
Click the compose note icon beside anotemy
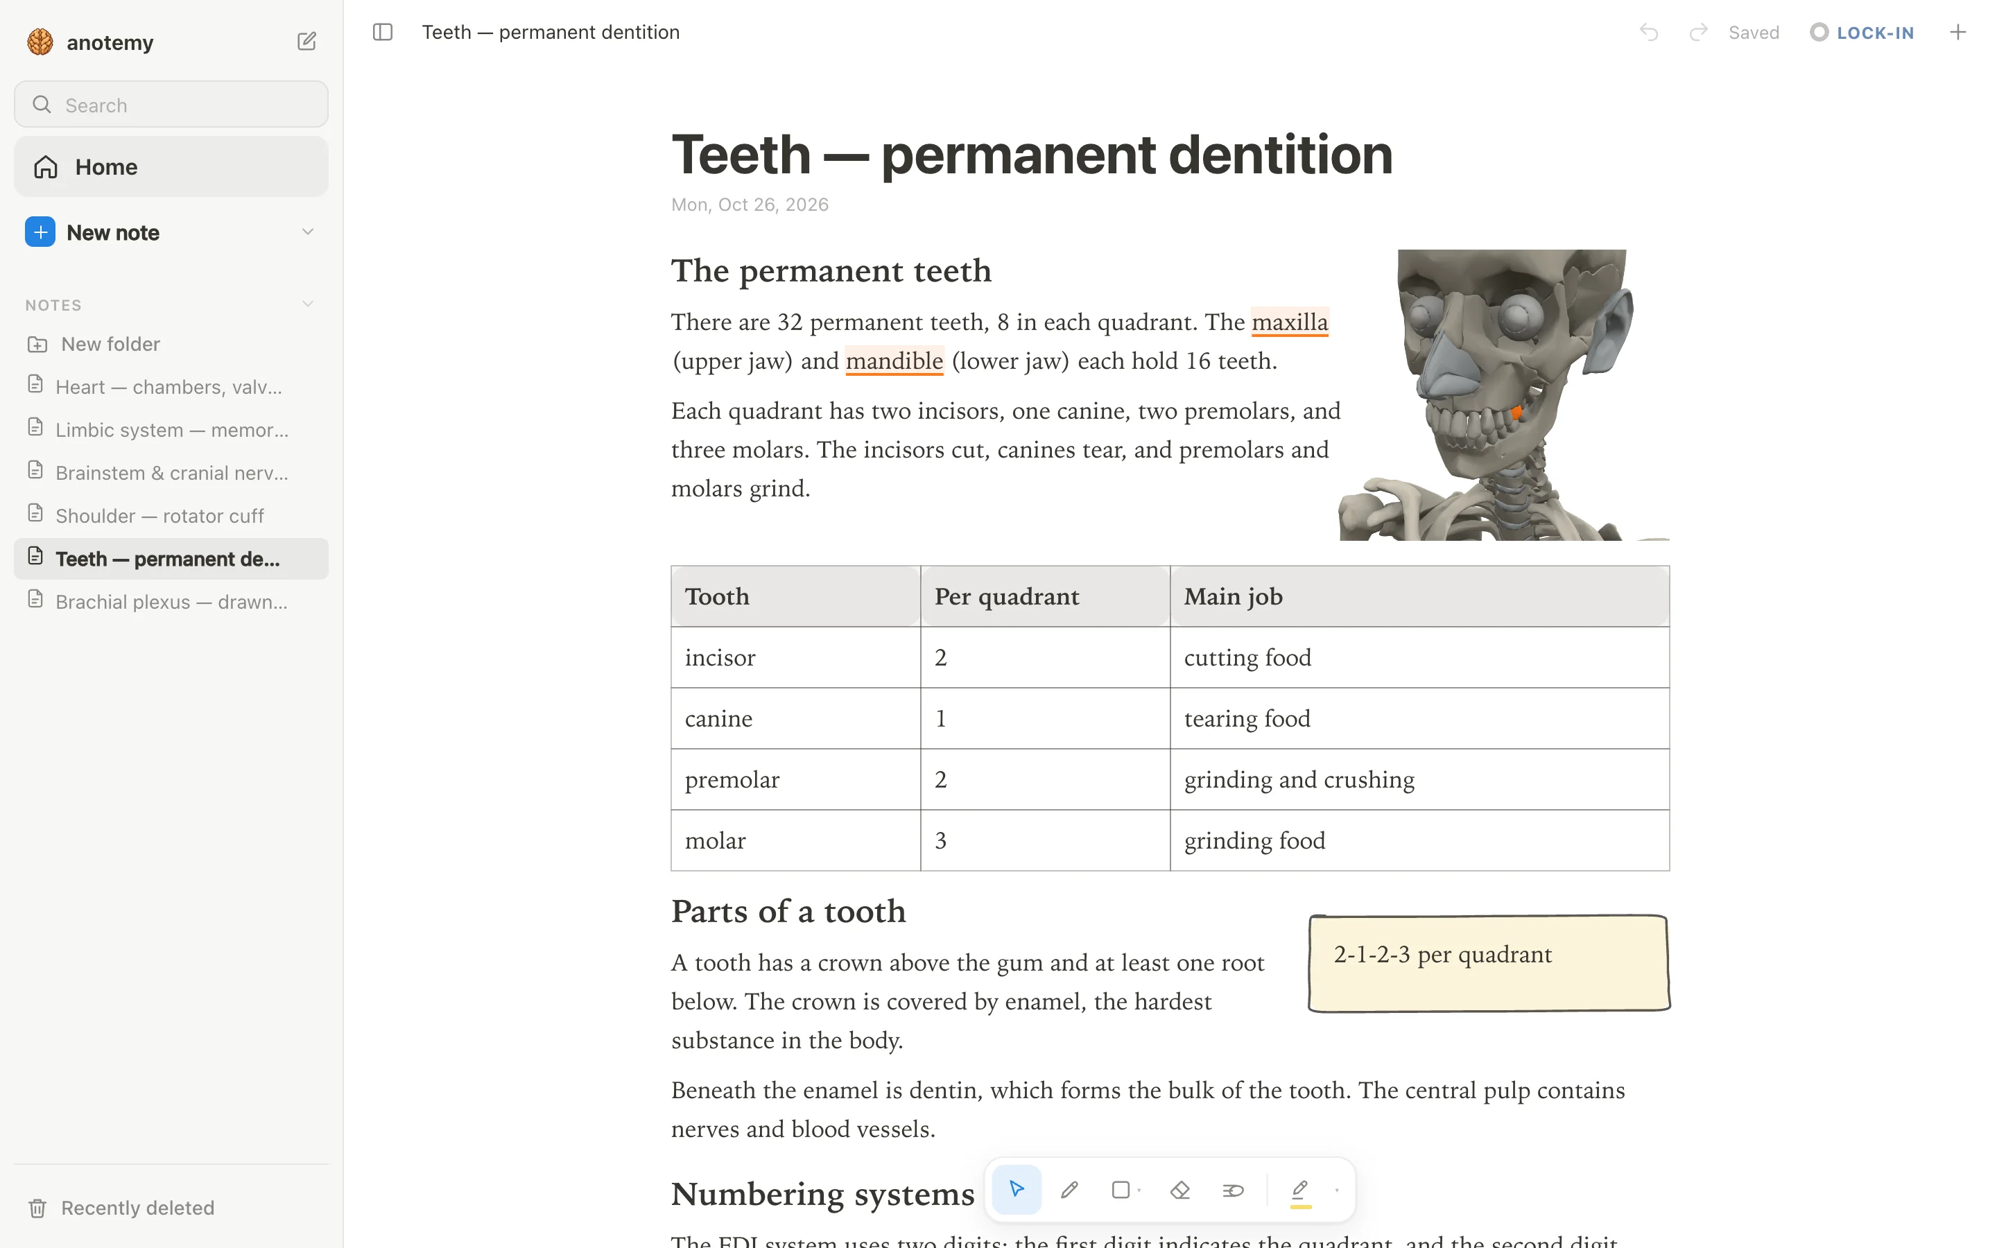(x=306, y=42)
